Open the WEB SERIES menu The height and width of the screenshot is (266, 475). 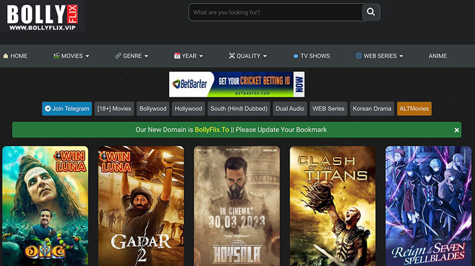[379, 56]
